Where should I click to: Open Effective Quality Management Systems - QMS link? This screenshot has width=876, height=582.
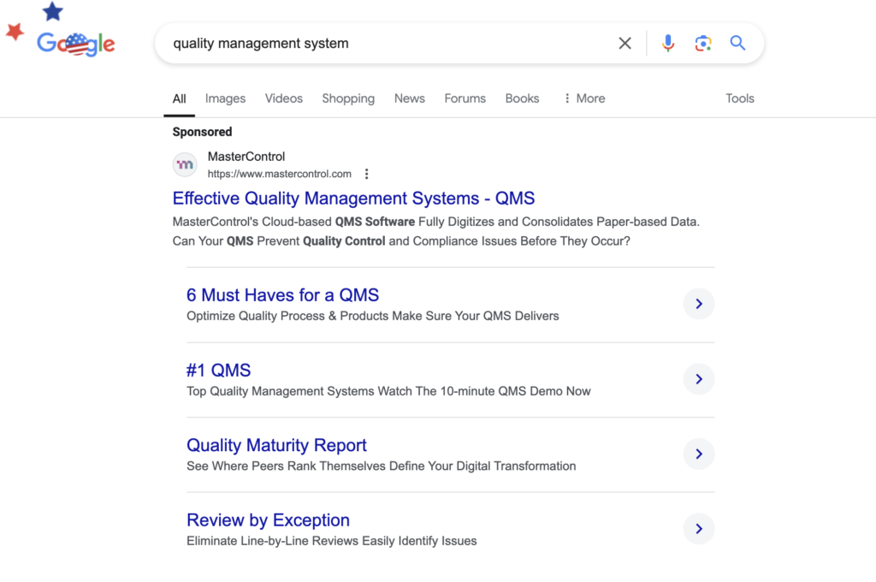coord(353,199)
